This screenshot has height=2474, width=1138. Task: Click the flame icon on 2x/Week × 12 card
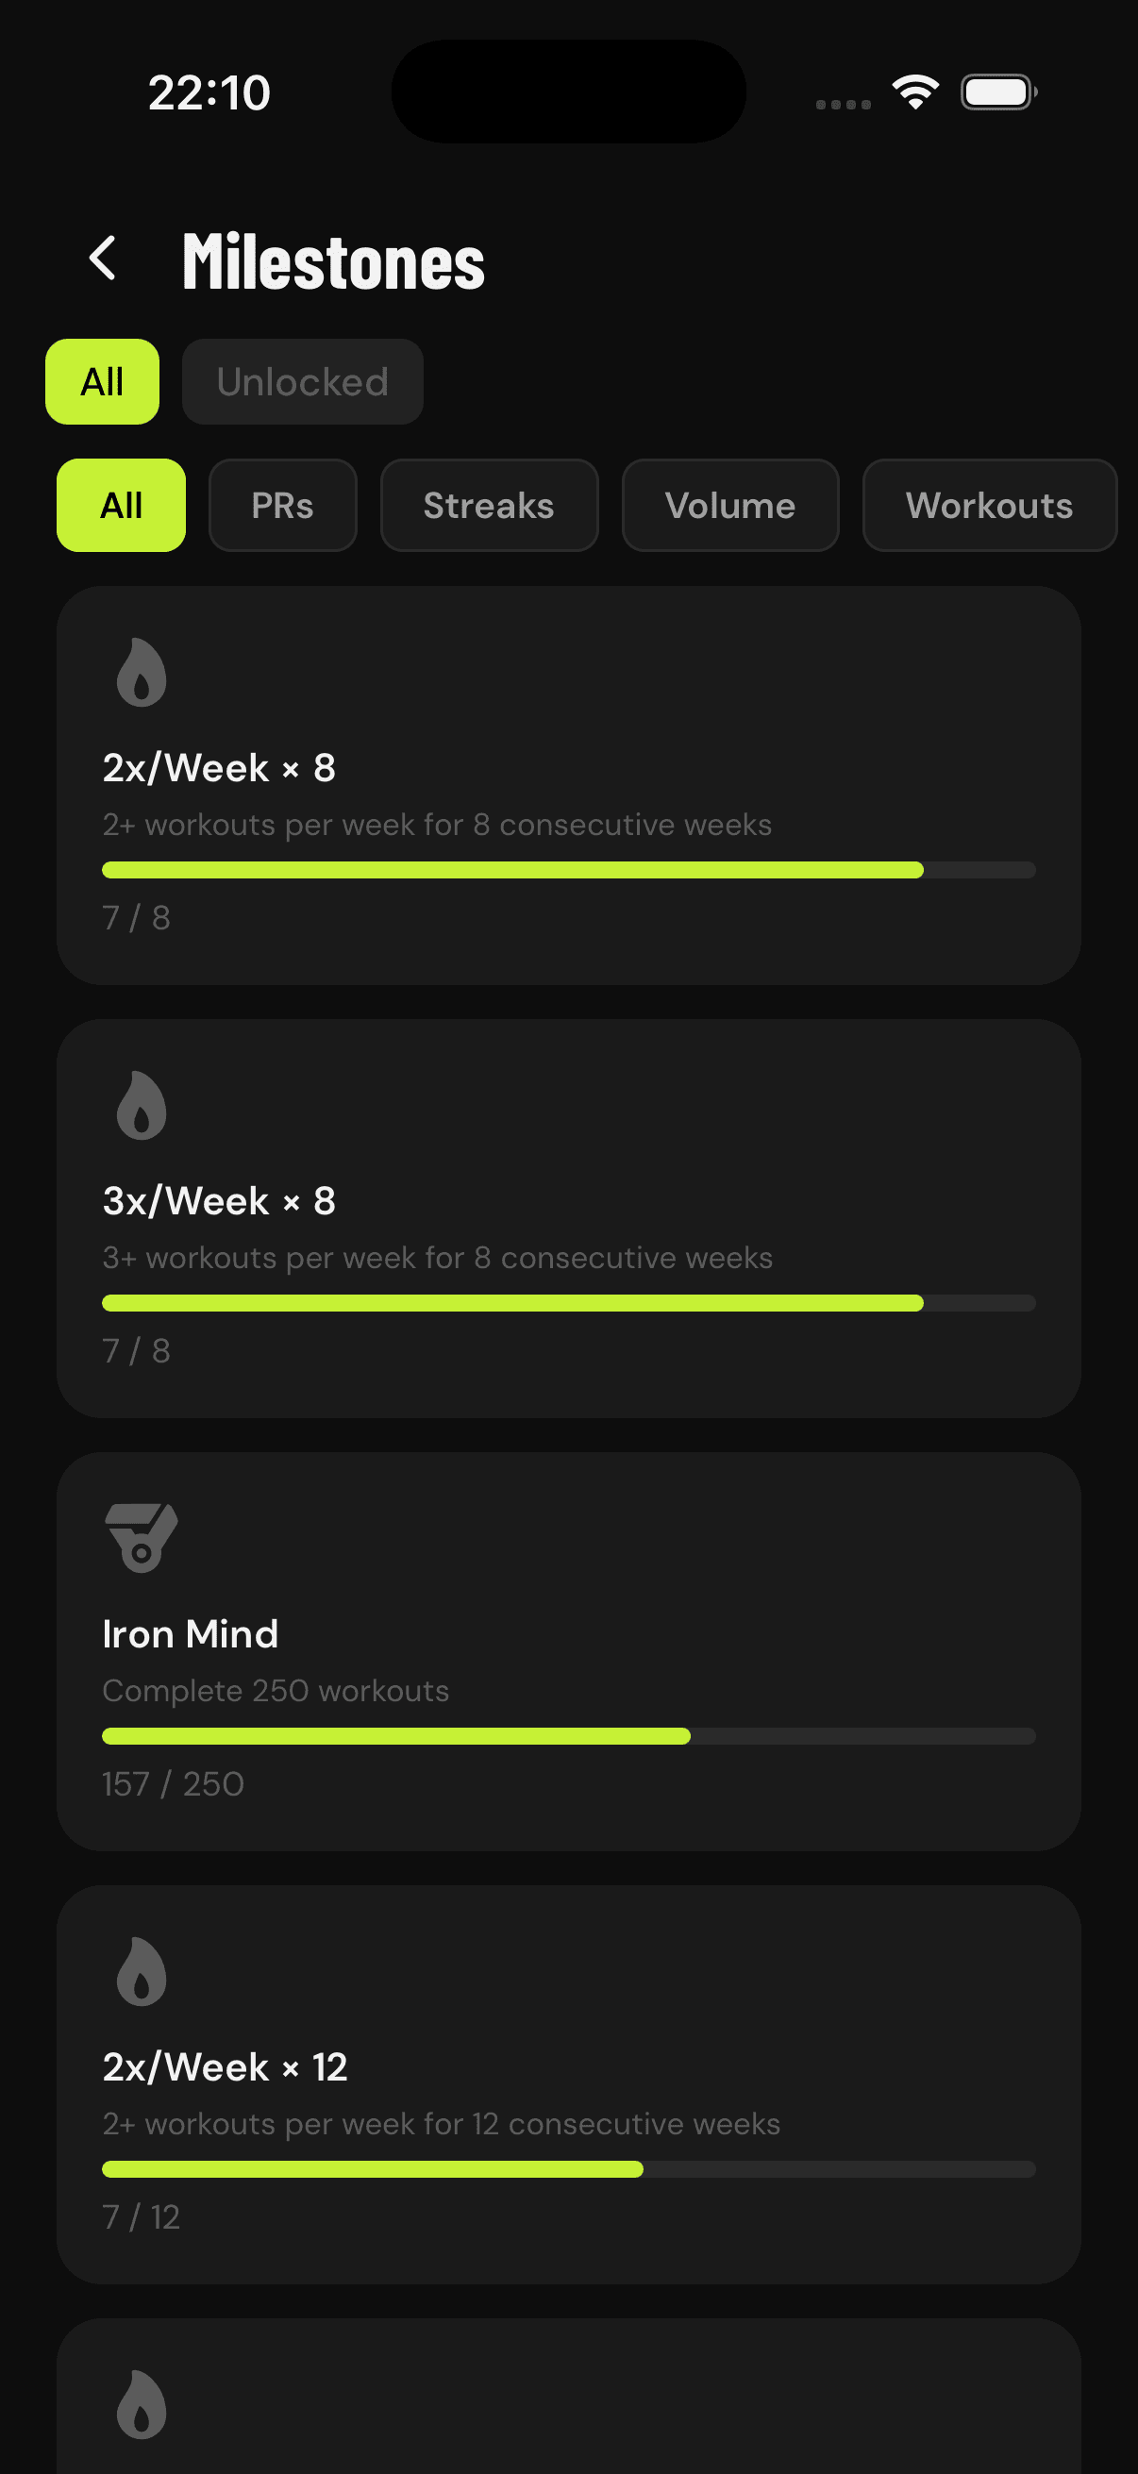point(142,1972)
